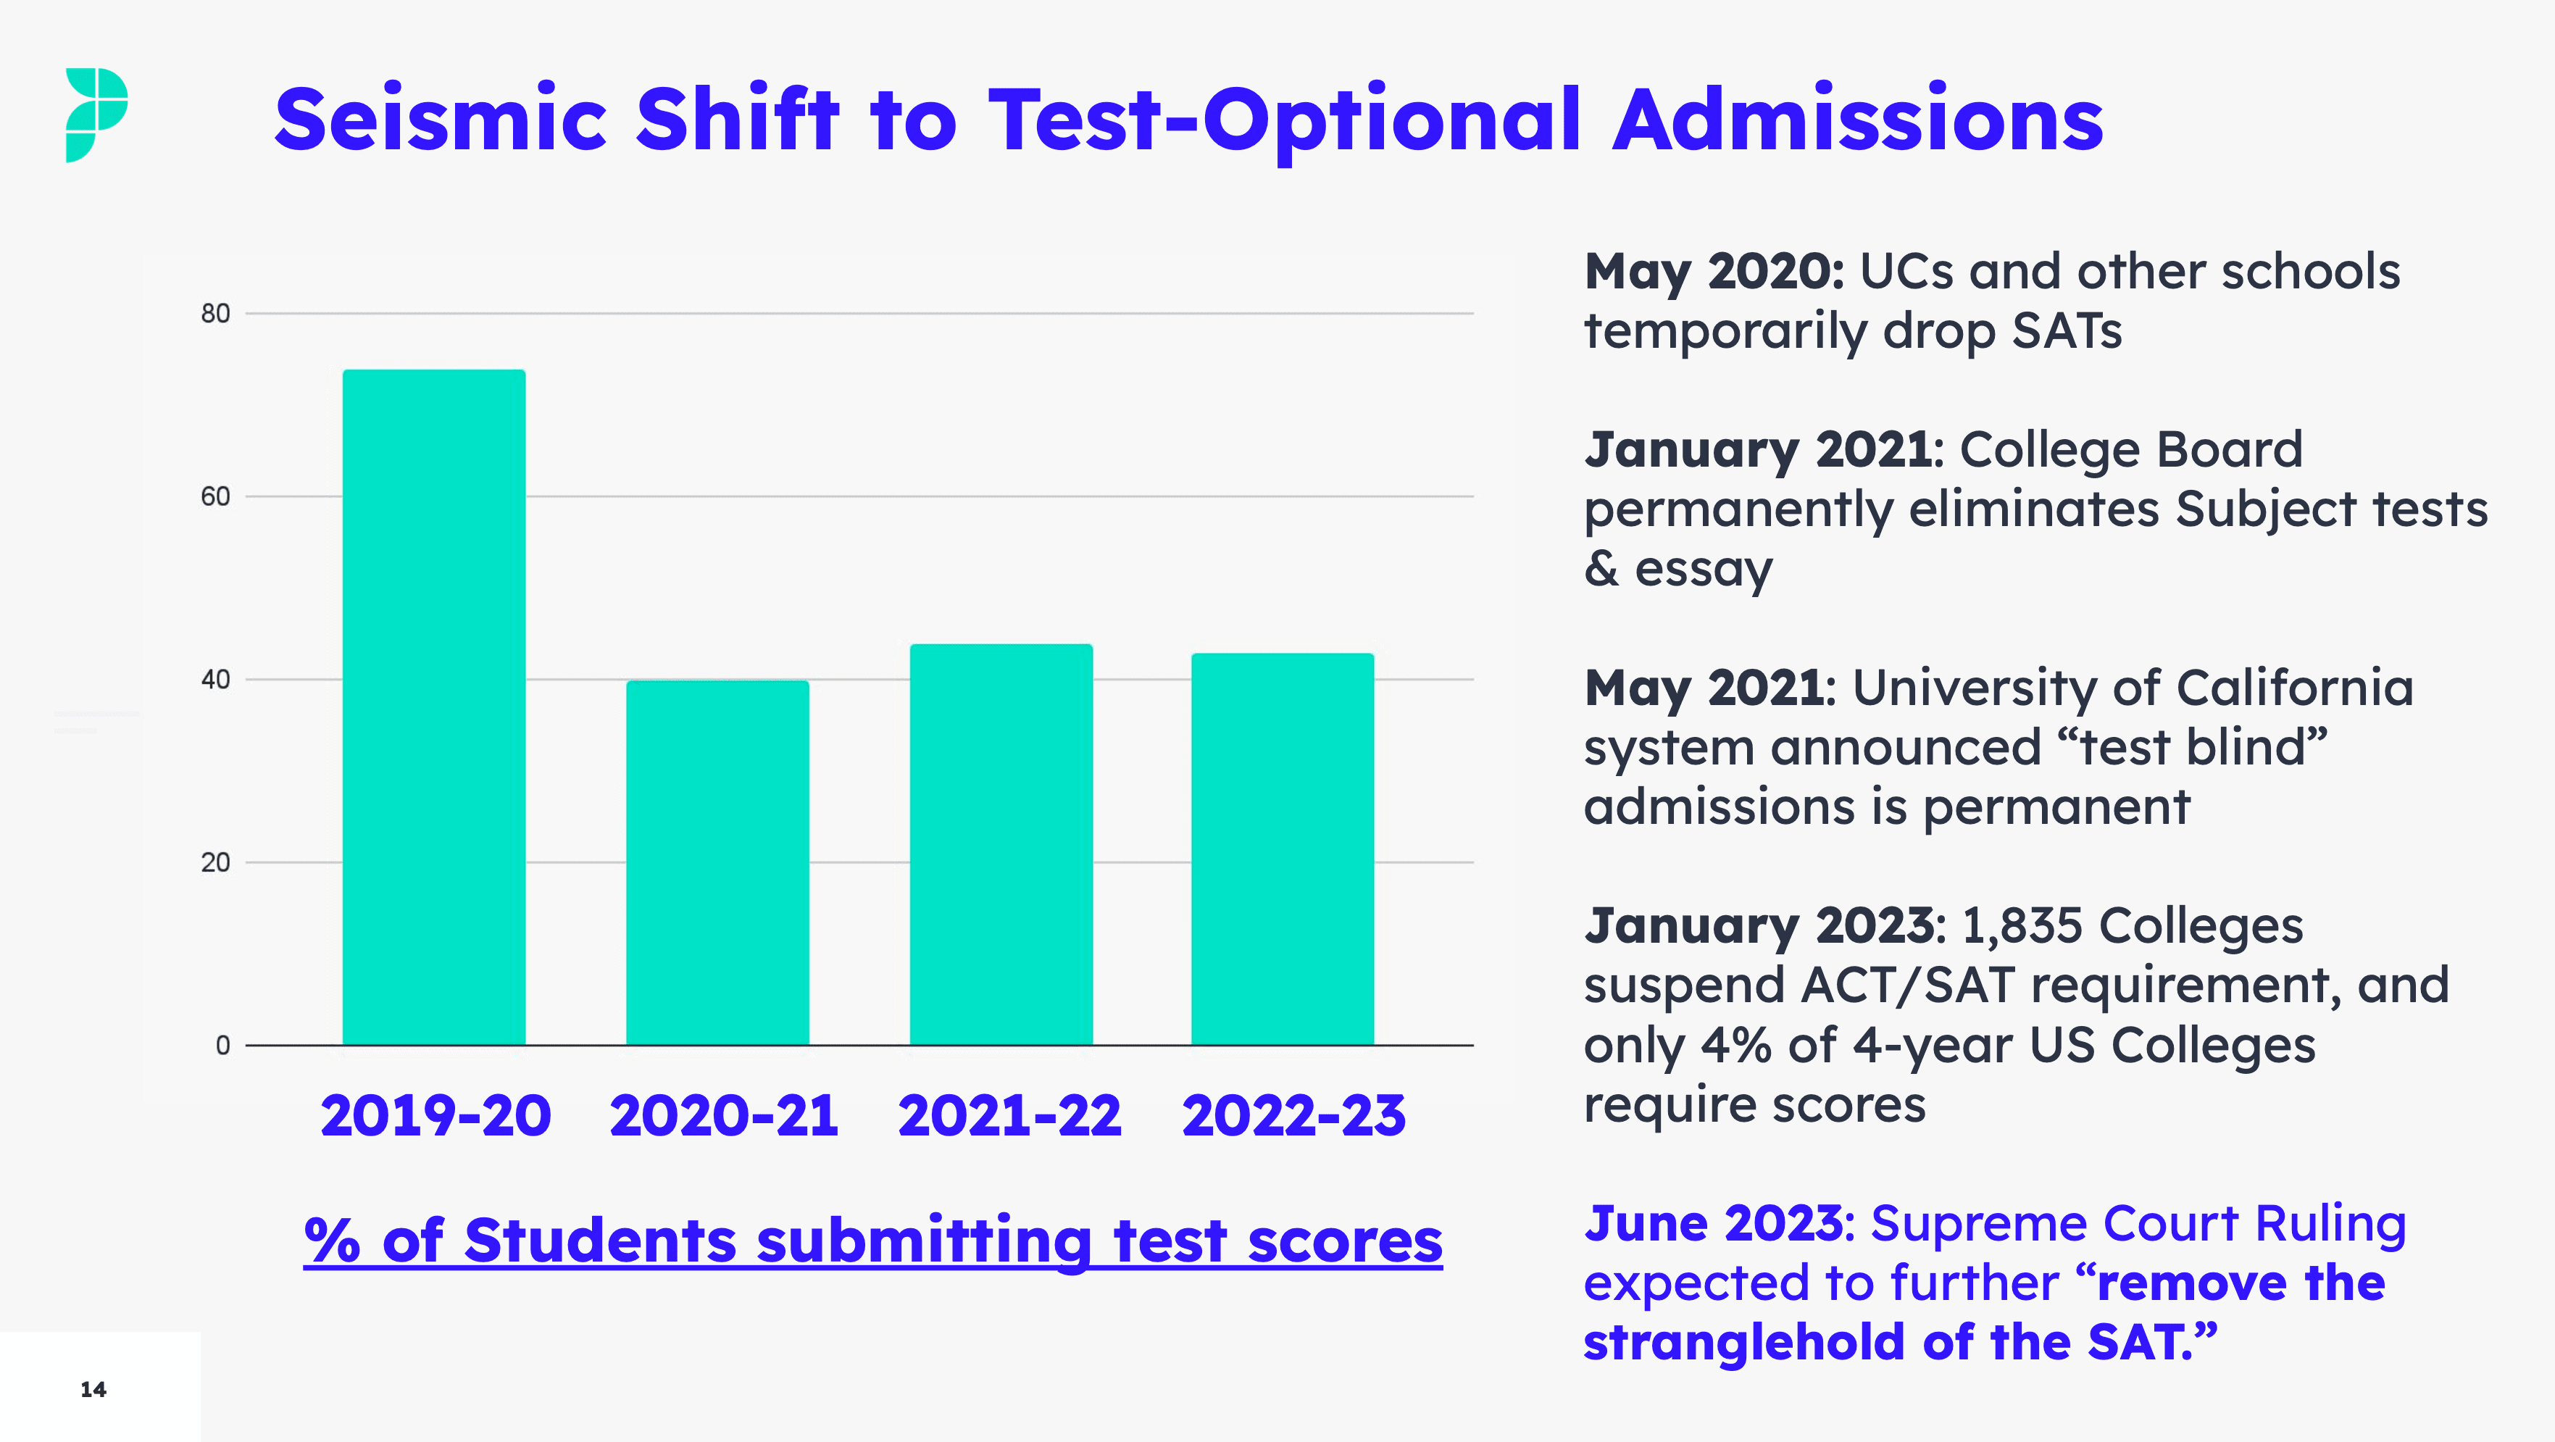Click the slide page number 14
The width and height of the screenshot is (2555, 1442).
click(93, 1389)
